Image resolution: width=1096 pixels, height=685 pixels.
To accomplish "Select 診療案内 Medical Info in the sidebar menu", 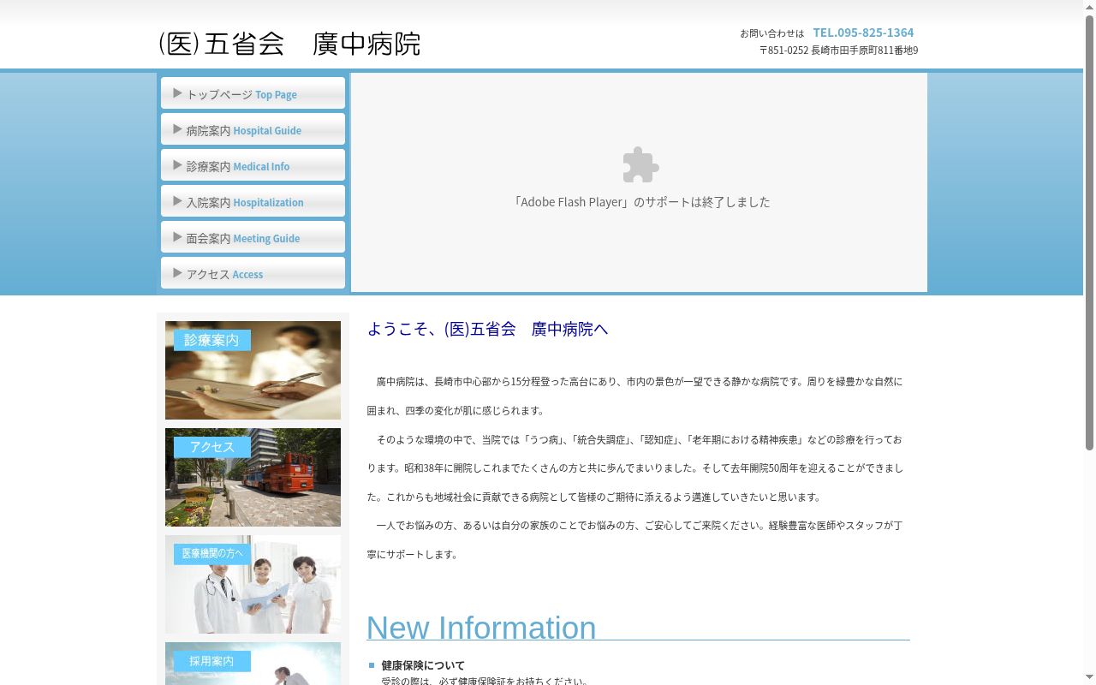I will tap(253, 165).
